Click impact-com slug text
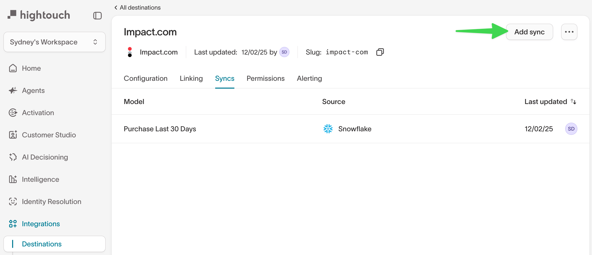The image size is (592, 255). [x=347, y=52]
